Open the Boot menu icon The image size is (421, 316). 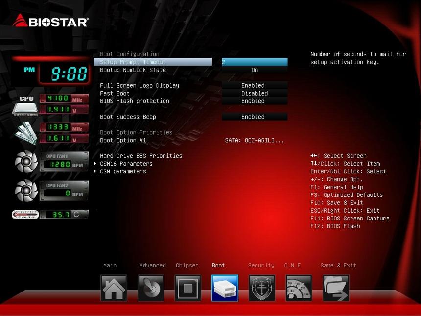[x=225, y=288]
